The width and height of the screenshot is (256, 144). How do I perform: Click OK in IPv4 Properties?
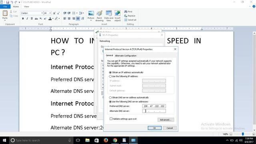(x=155, y=128)
